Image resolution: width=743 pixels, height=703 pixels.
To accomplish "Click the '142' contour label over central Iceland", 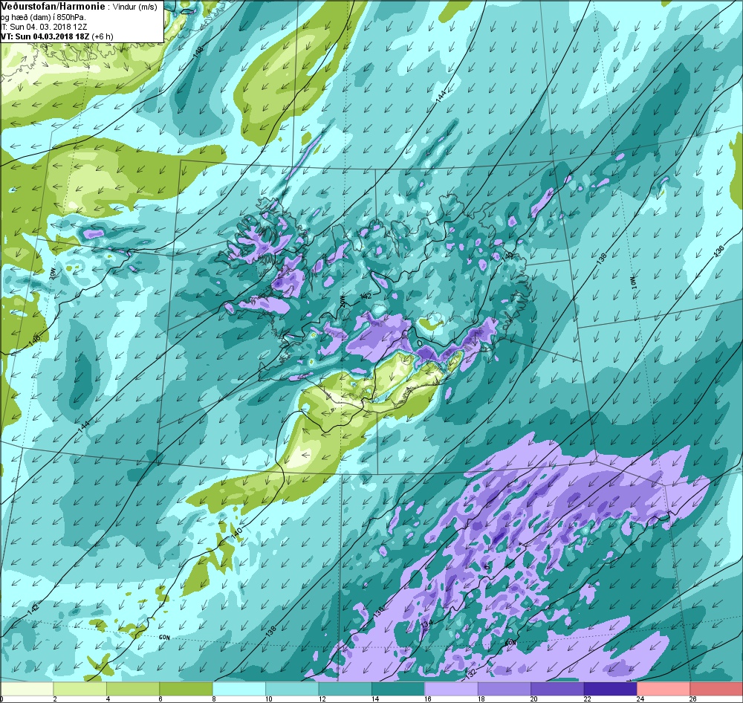I will pos(366,297).
